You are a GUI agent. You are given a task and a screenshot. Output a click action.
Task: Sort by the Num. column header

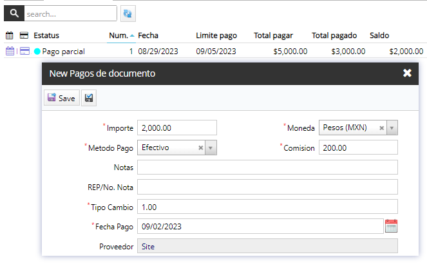[x=119, y=35]
